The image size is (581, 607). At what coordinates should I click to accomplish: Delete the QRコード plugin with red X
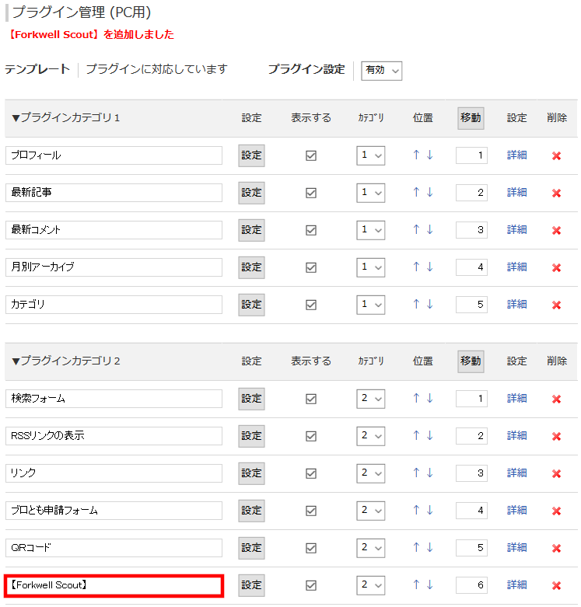[x=556, y=548]
